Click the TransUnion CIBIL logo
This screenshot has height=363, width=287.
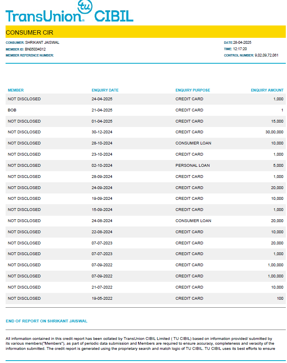coord(69,12)
